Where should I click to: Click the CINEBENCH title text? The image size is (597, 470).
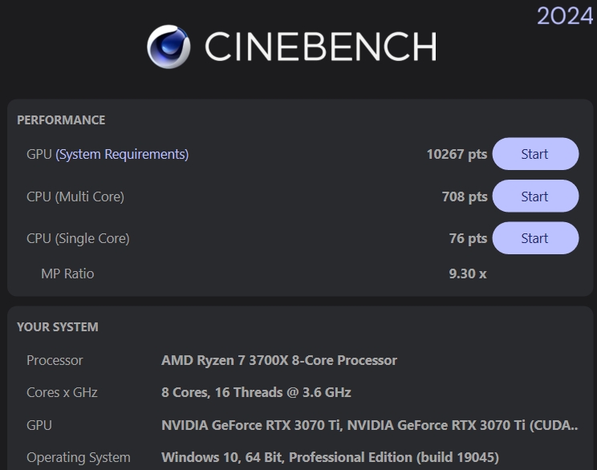coord(320,47)
